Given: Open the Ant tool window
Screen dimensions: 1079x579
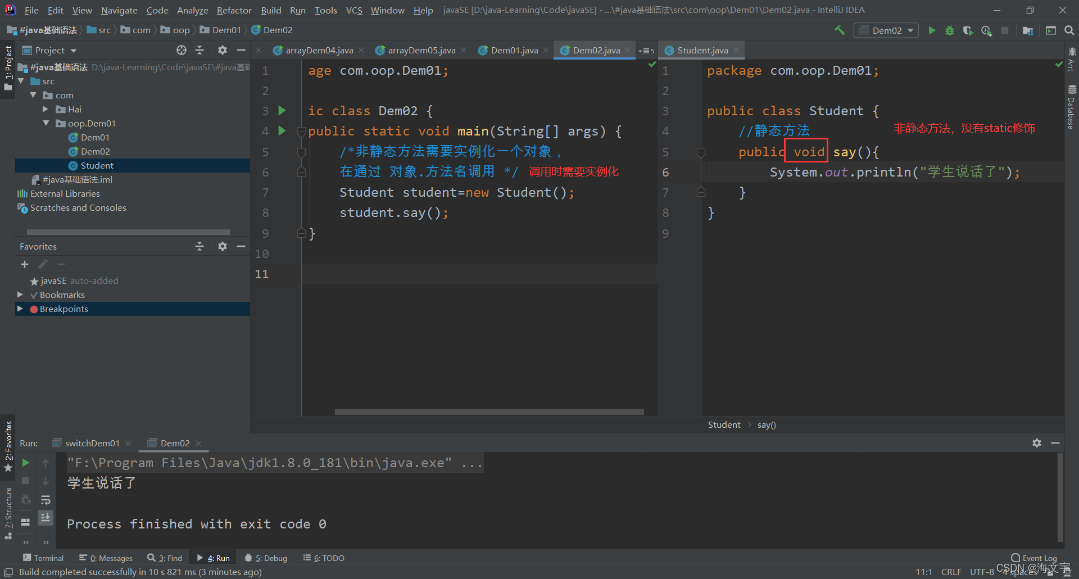Looking at the screenshot, I should coord(1072,60).
